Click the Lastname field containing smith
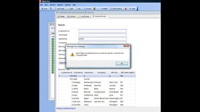The image size is (200, 112). tap(102, 39)
